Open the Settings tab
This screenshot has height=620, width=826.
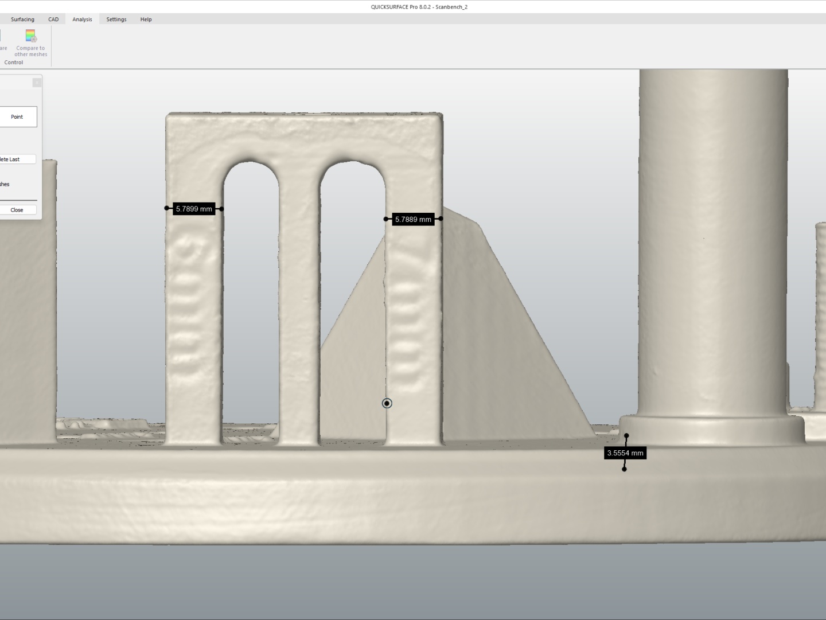116,20
